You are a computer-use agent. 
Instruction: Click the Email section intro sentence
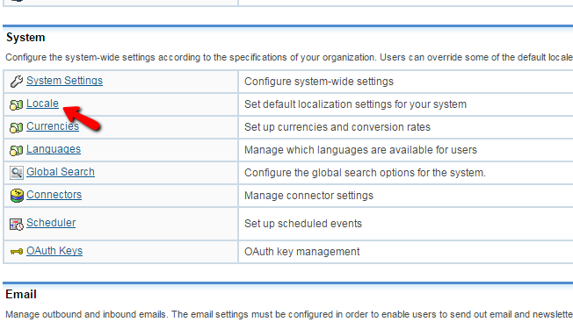click(289, 314)
